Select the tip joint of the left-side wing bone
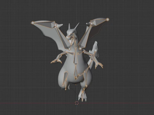 (33, 23)
